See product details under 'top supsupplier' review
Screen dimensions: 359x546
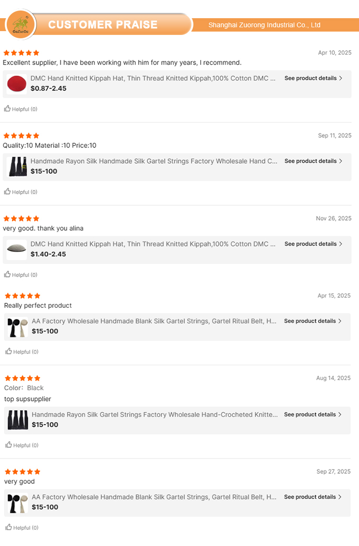[x=313, y=414]
